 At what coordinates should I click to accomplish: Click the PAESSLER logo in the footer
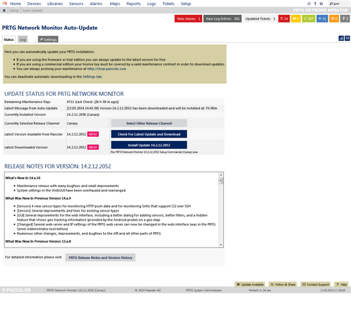[16, 290]
